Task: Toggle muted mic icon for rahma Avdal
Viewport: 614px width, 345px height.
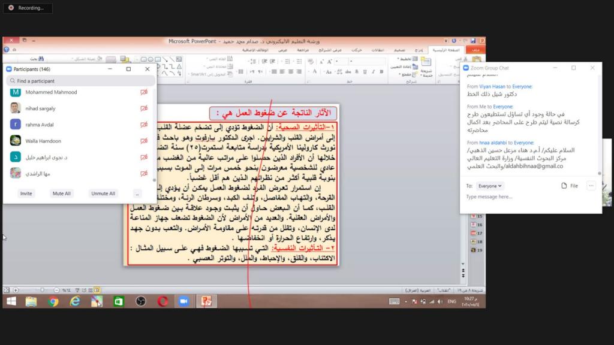Action: (144, 125)
